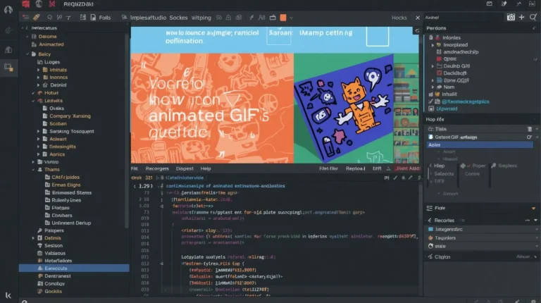Click the highlighted devices icon in left sidebar

click(8, 68)
